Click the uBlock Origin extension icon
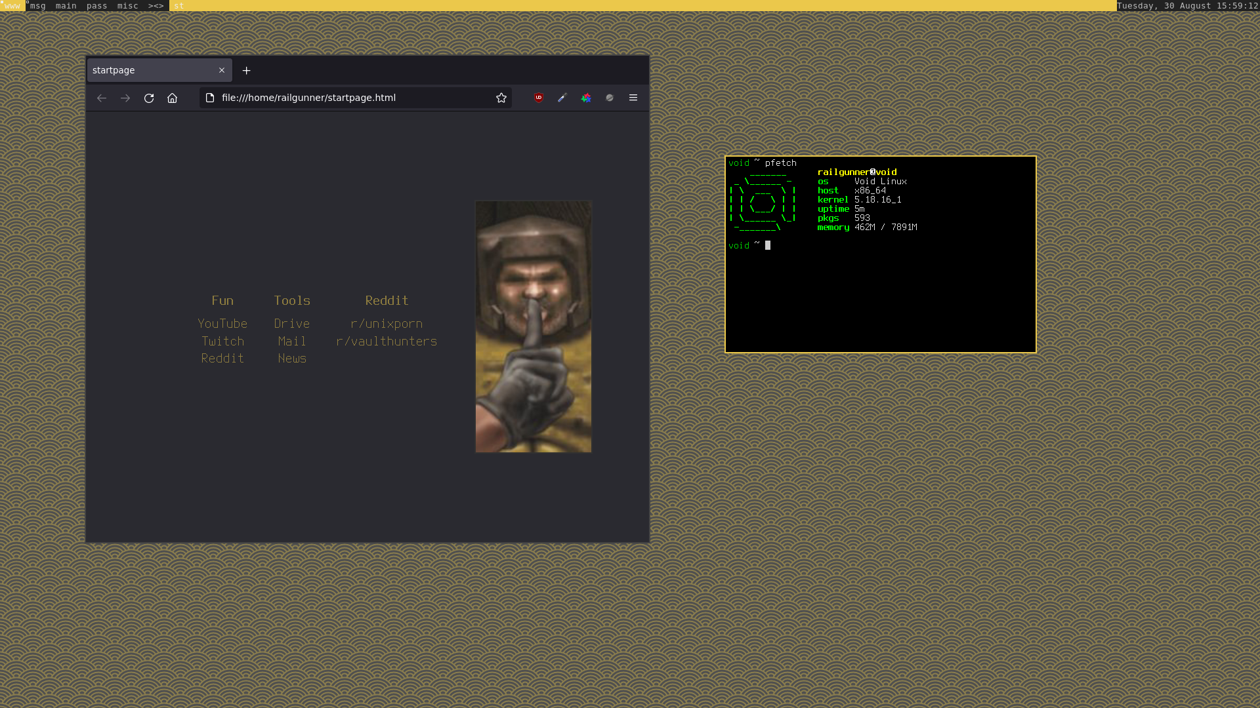The image size is (1260, 708). click(x=537, y=97)
